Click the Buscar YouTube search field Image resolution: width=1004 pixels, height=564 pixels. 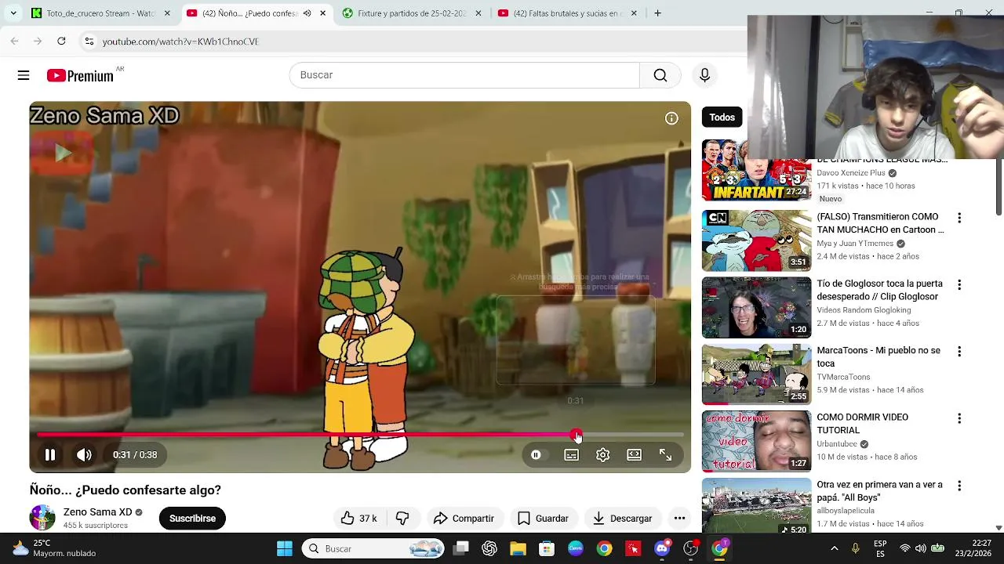click(x=464, y=75)
